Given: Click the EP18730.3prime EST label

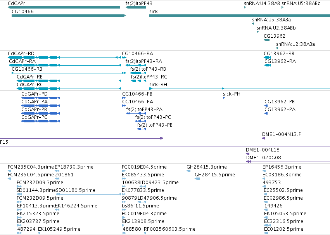Looking at the screenshot, I should [74, 167].
